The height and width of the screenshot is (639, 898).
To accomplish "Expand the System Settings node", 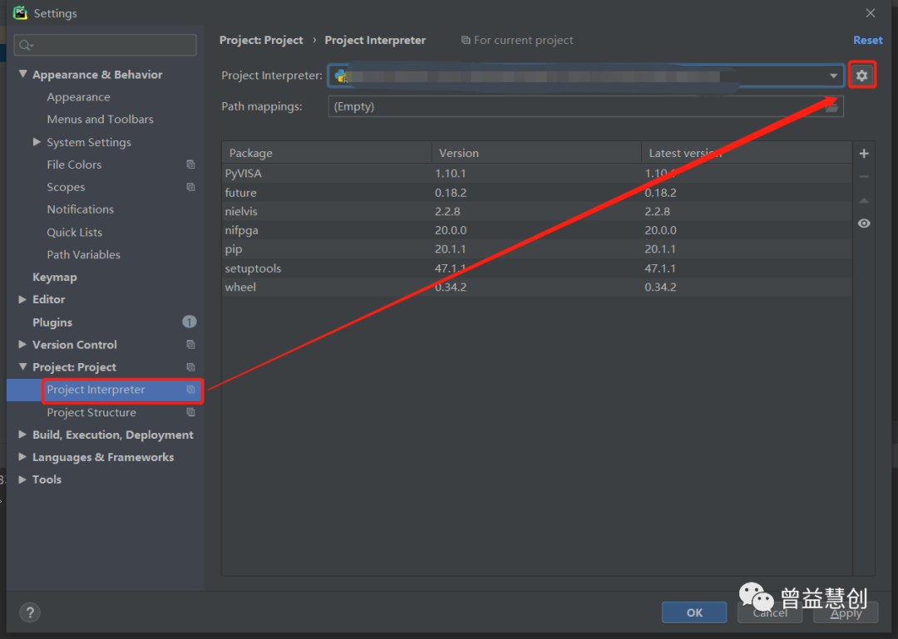I will tap(37, 141).
